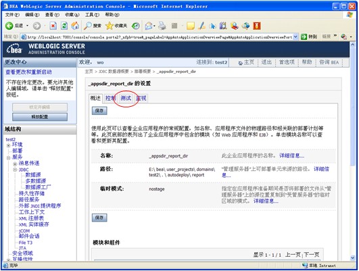
Task: Click the page icon in the address bar
Action: tap(24, 37)
